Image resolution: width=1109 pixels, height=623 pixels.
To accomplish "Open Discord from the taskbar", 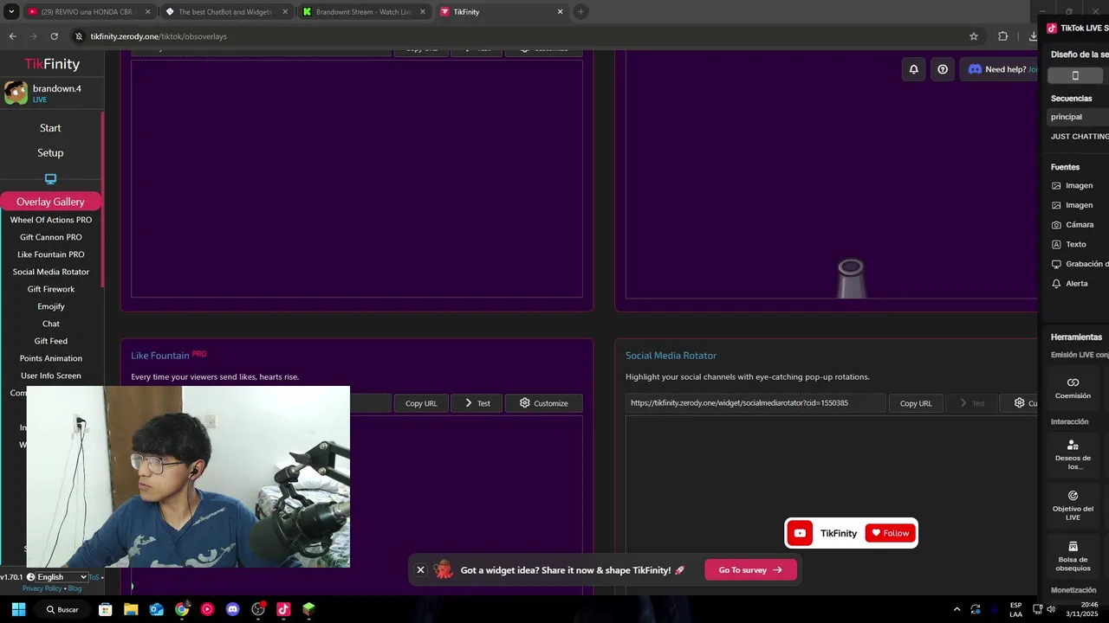I will coord(232,609).
